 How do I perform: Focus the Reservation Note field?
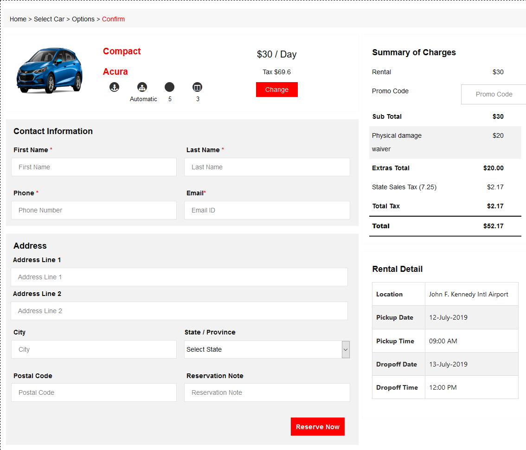[267, 392]
